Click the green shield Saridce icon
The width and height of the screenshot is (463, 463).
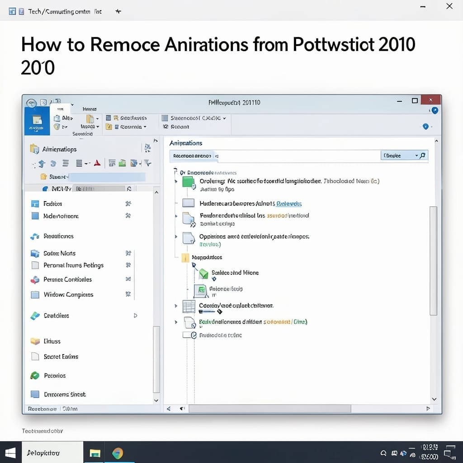[204, 274]
